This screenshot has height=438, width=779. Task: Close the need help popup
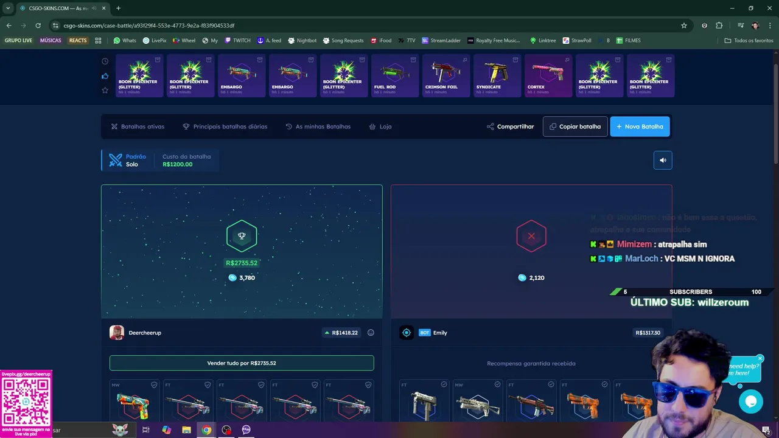(760, 358)
